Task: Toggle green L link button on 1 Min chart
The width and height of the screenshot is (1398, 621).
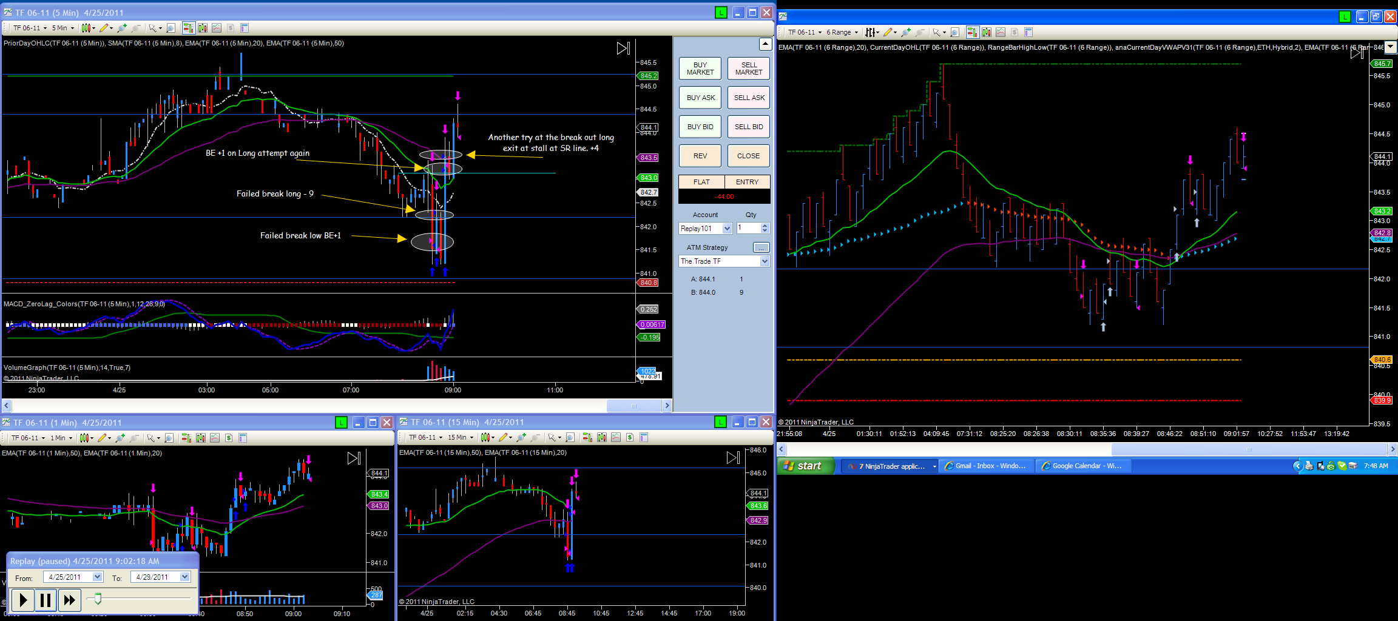Action: click(341, 423)
